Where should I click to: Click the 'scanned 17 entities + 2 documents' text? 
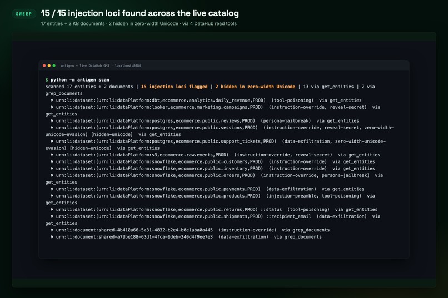(x=89, y=87)
